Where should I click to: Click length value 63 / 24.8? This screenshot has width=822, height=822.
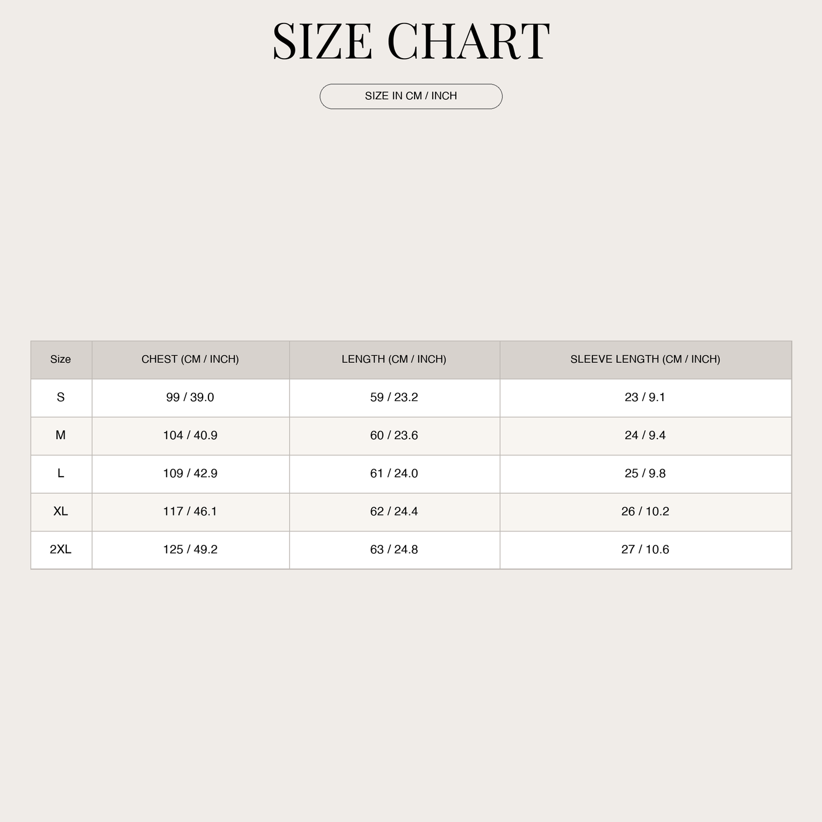tap(394, 550)
